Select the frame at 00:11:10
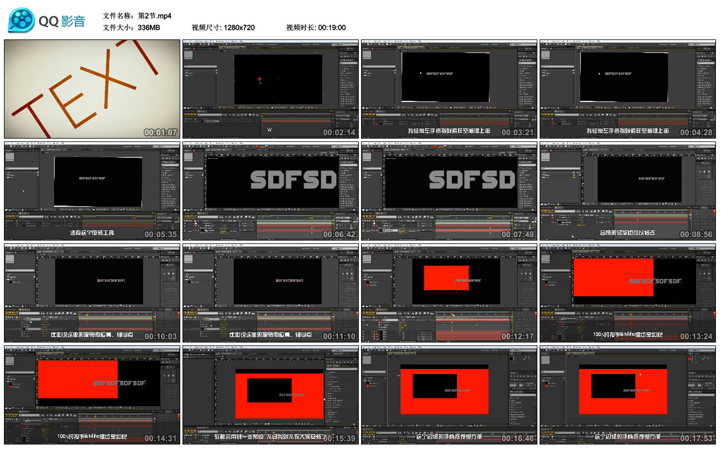 point(270,293)
